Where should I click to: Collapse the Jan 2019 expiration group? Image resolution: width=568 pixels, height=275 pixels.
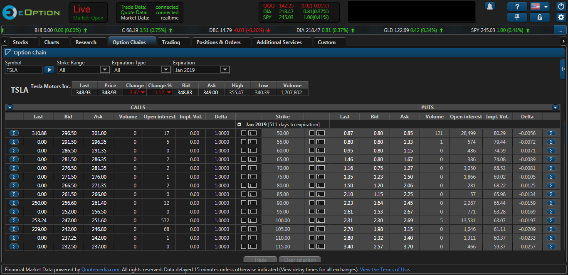coord(239,124)
